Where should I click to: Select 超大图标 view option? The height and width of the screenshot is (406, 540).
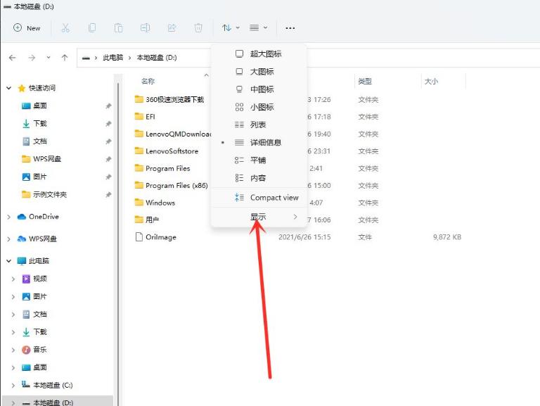(265, 53)
